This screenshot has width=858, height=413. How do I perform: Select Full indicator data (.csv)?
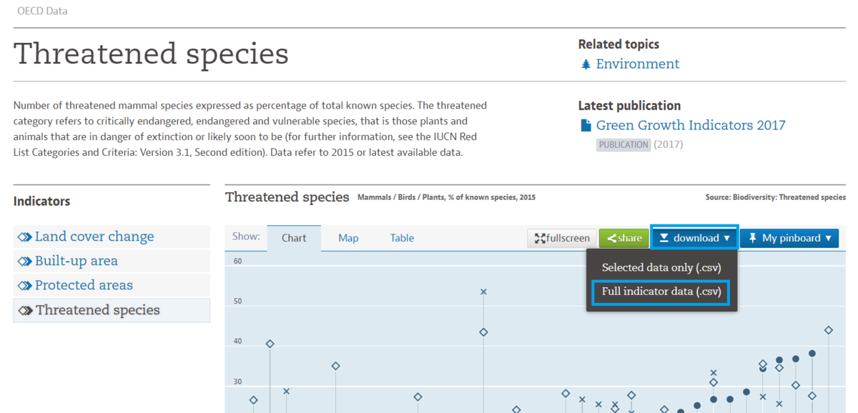click(x=661, y=292)
